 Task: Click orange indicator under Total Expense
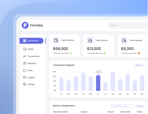tap(139, 53)
